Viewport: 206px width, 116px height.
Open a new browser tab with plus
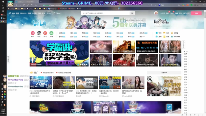pos(41,2)
